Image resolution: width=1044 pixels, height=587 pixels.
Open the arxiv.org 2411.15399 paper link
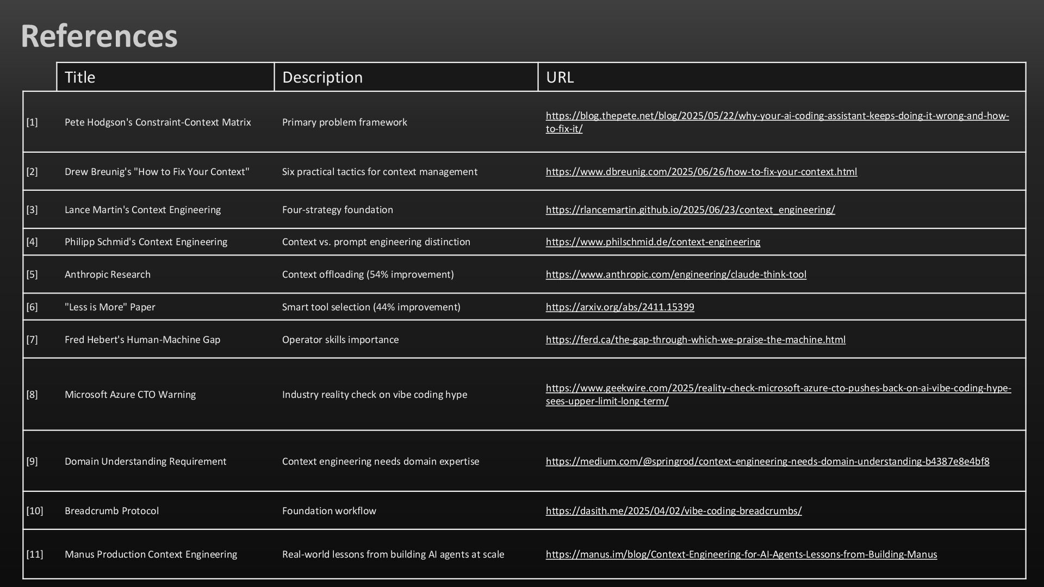tap(620, 307)
